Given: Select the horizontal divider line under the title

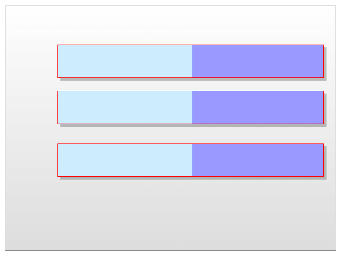Looking at the screenshot, I should point(166,31).
